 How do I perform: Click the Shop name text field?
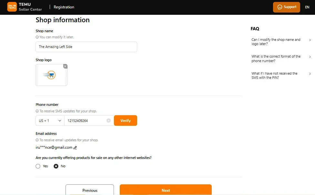pos(86,47)
